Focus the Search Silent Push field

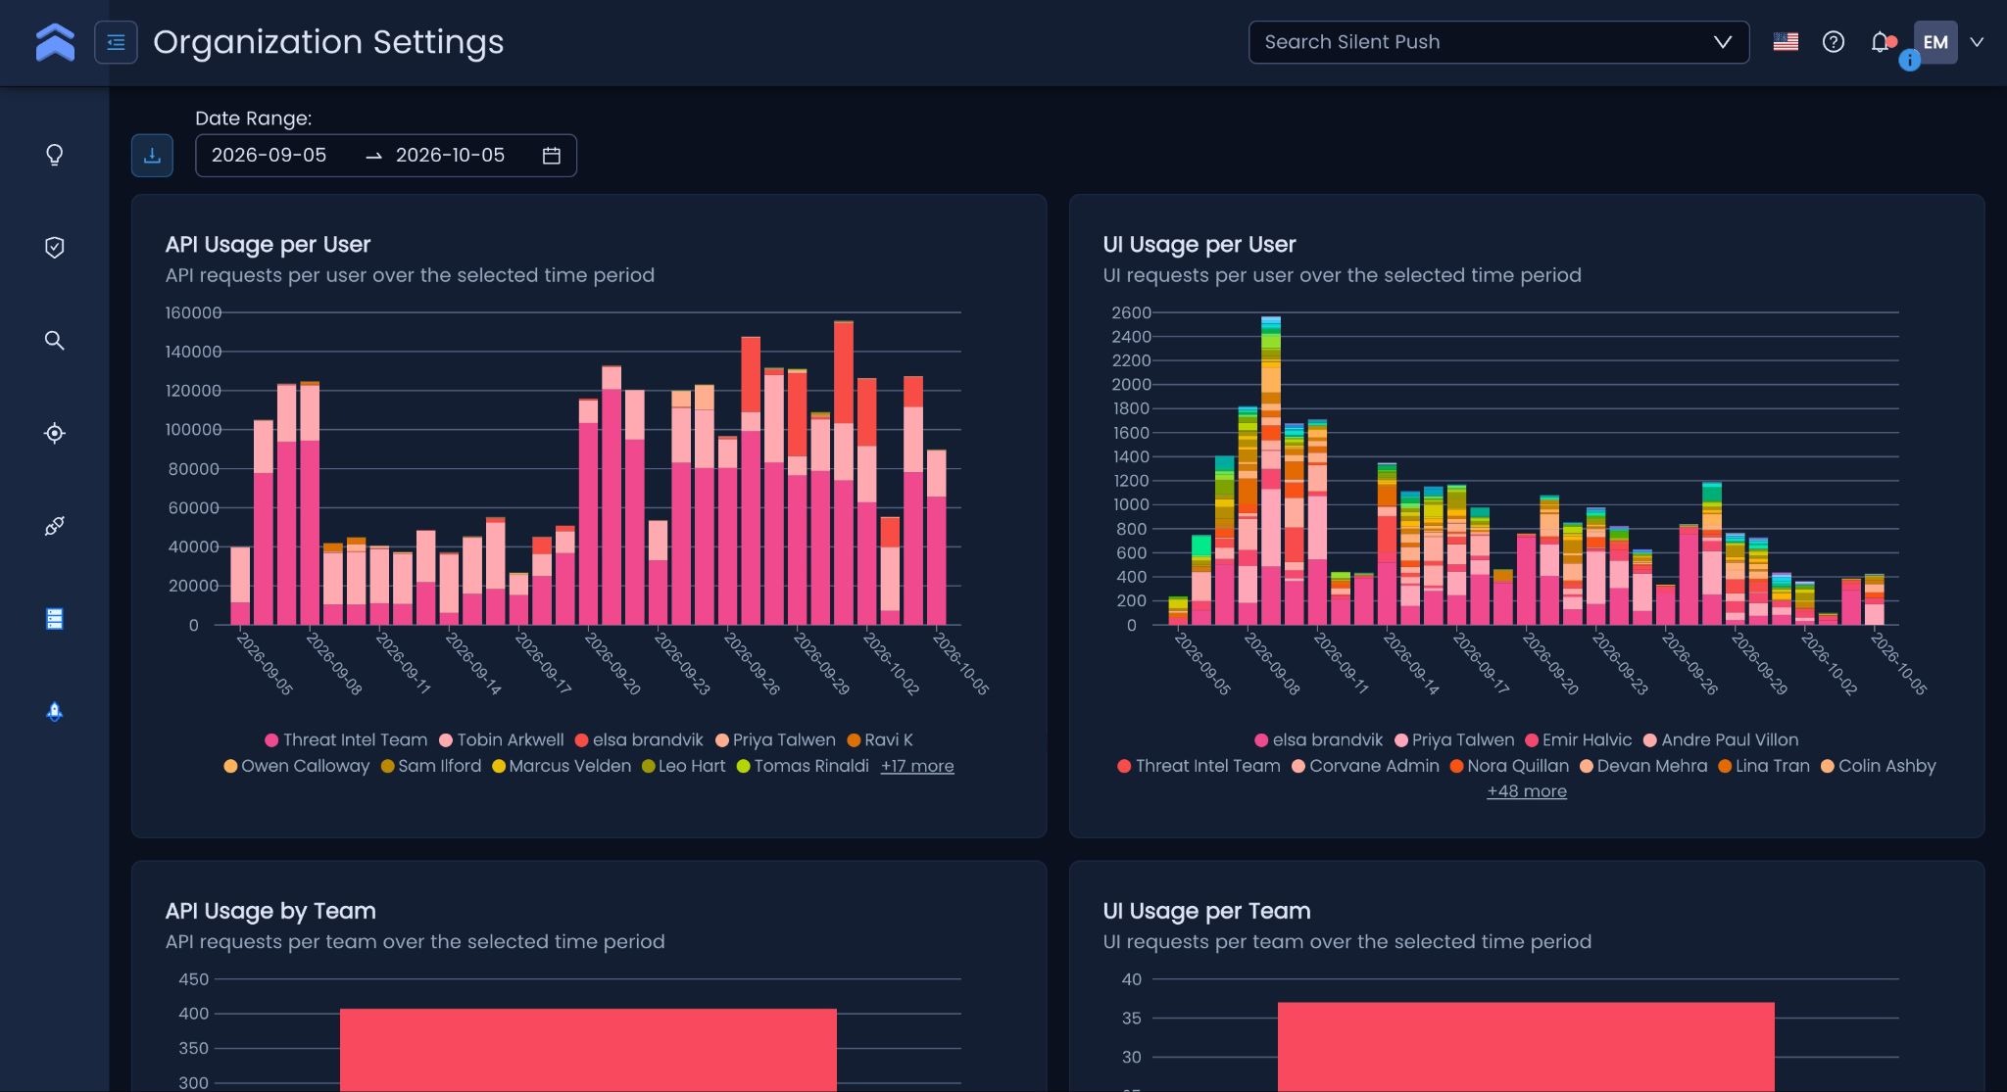point(1498,42)
